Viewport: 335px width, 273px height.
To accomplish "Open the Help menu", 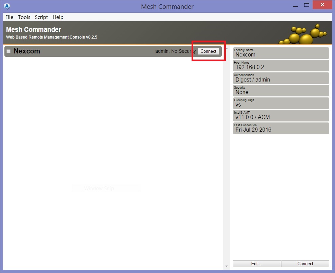I will 58,17.
